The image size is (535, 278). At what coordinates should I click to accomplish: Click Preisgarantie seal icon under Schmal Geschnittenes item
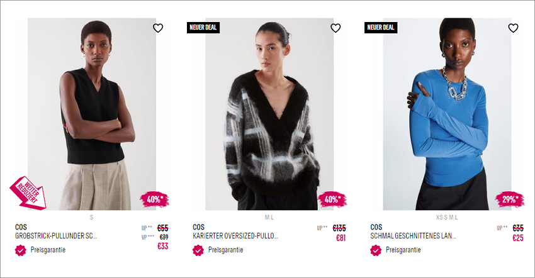(x=376, y=250)
